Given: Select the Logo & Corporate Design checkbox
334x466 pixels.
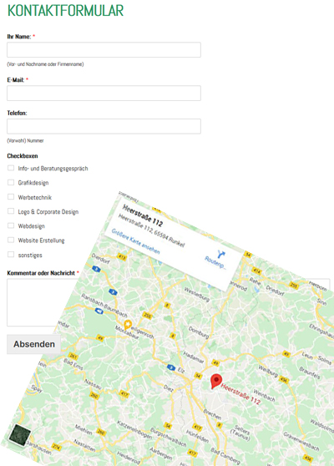Looking at the screenshot, I should [11, 211].
